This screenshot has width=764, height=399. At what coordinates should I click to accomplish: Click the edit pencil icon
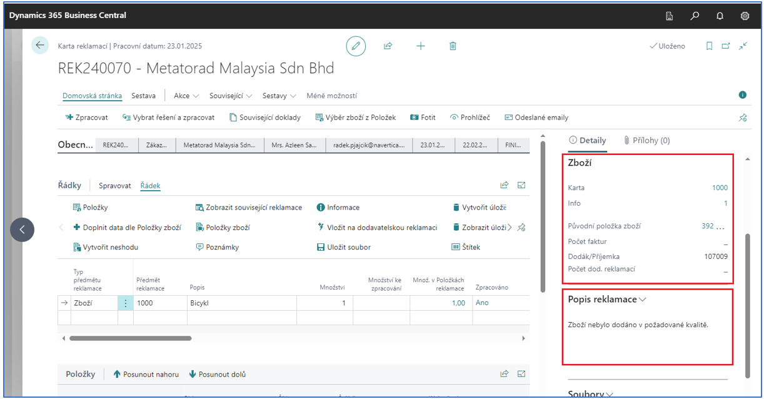(356, 46)
